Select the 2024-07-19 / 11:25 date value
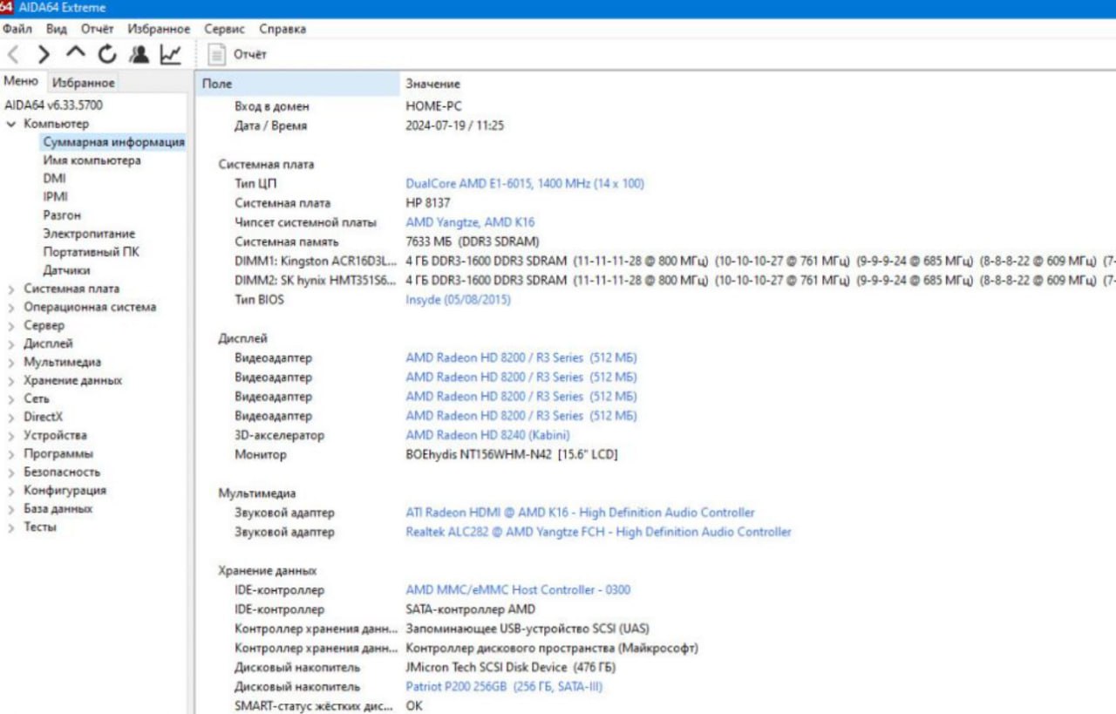1116x714 pixels. click(x=454, y=125)
